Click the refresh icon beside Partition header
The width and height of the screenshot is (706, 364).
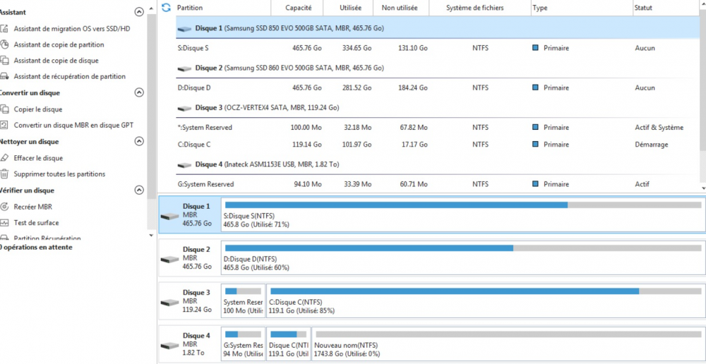(166, 8)
